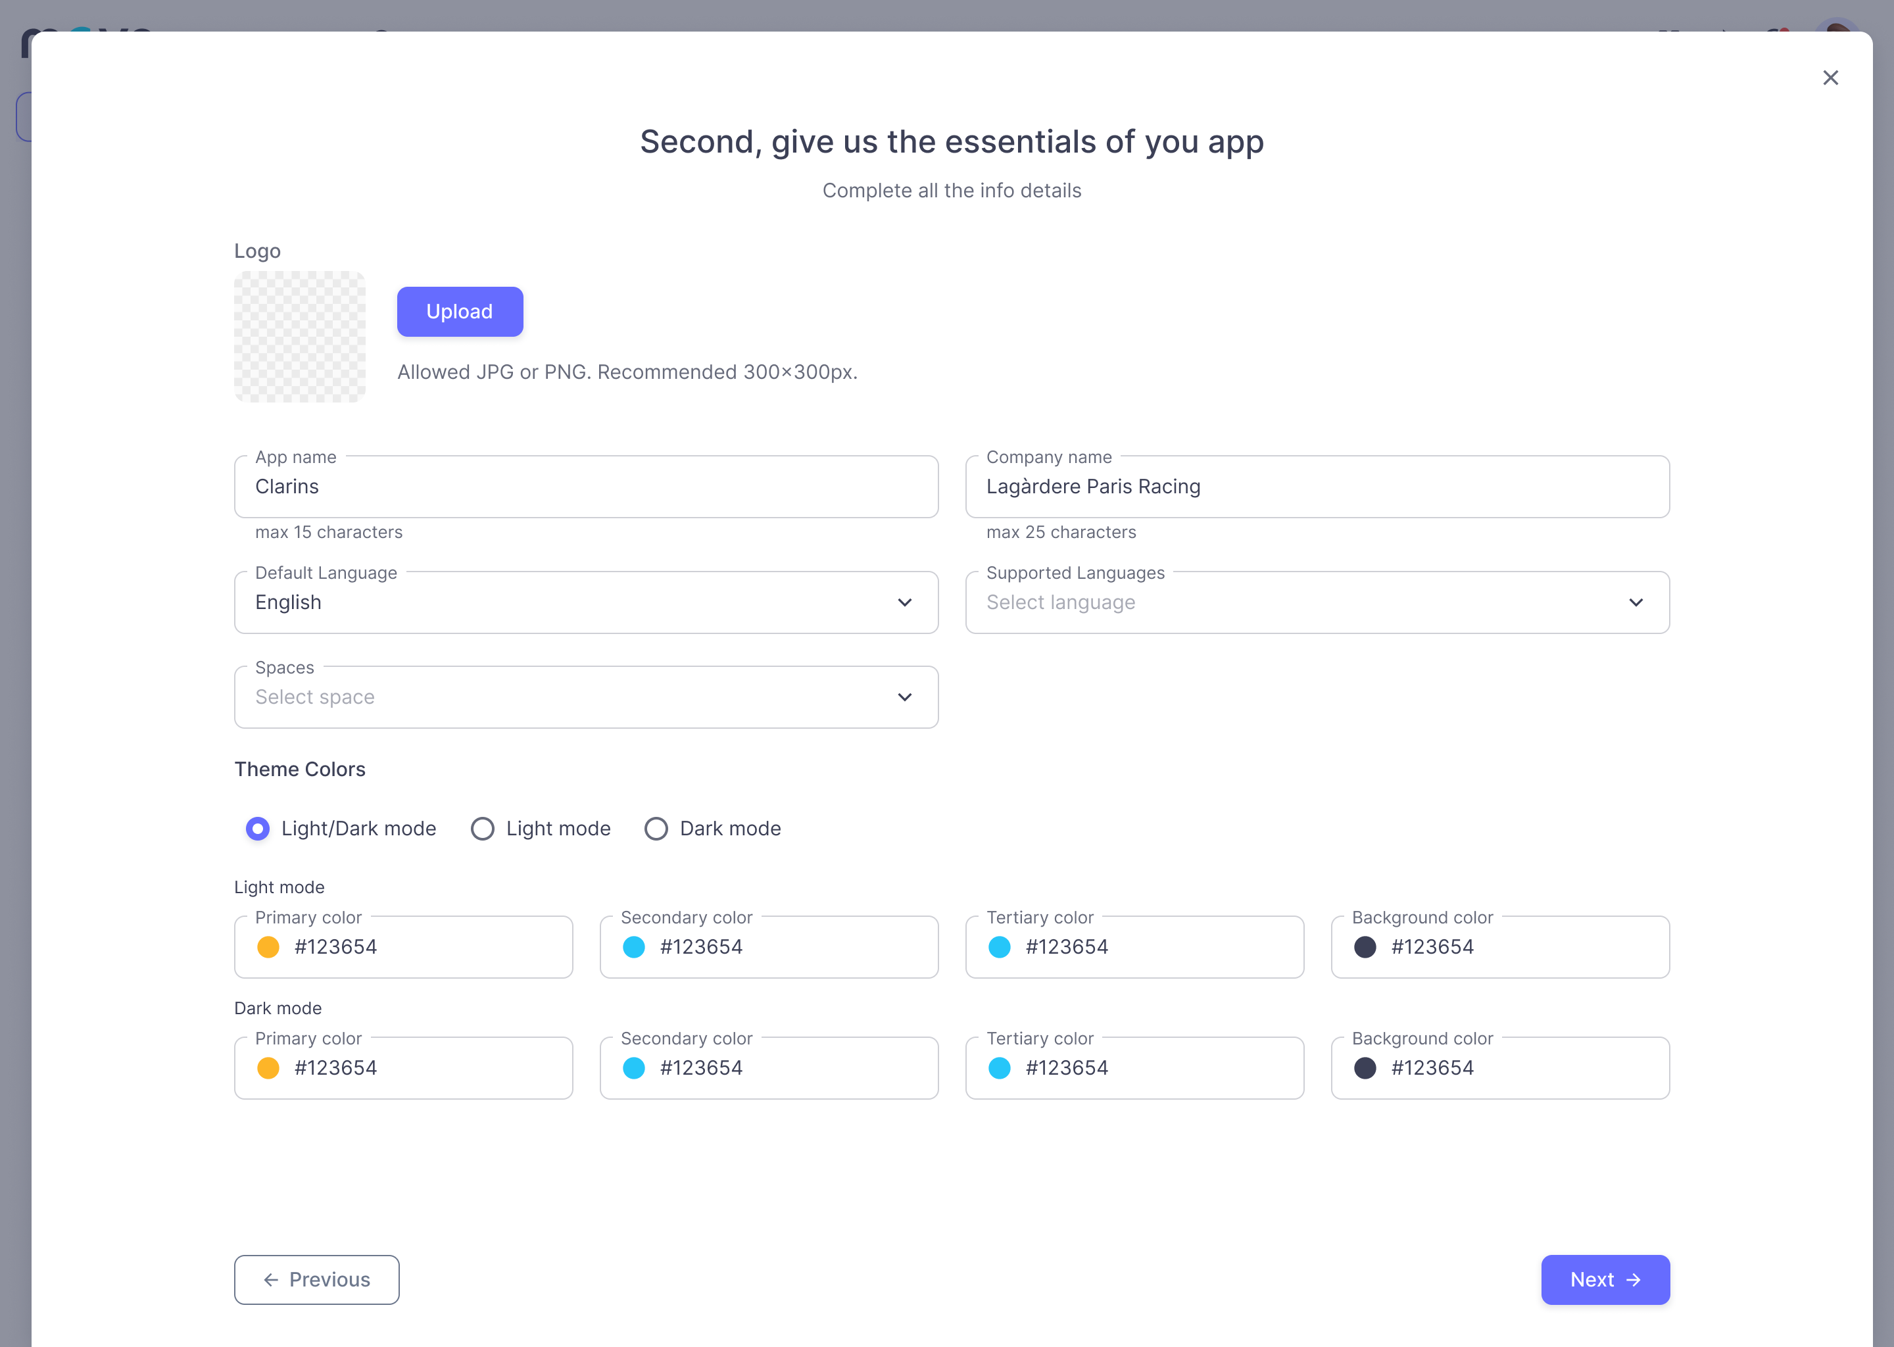Select the Dark mode radio button
1894x1347 pixels.
[x=656, y=829]
